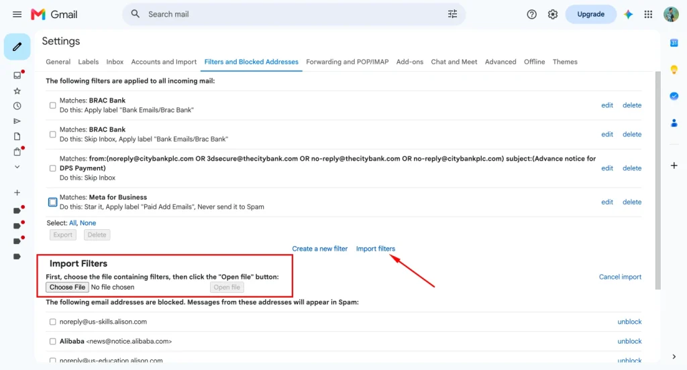Click the settings page vertical scrollbar
687x370 pixels.
(x=657, y=180)
